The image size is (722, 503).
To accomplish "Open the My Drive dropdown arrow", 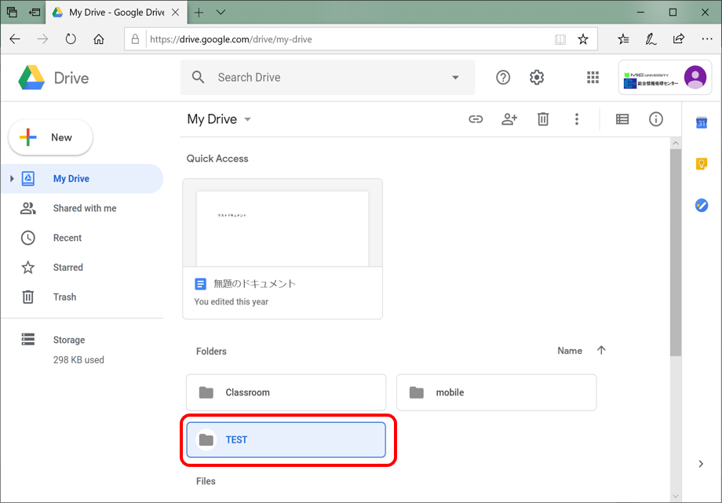I will tap(247, 119).
